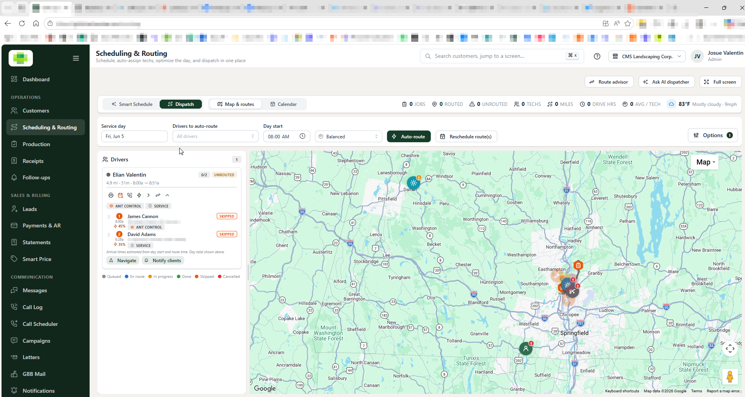Click browser home button
745x397 pixels.
36,23
